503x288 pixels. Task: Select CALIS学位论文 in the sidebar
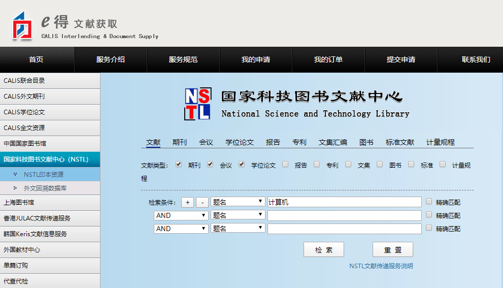coord(50,112)
